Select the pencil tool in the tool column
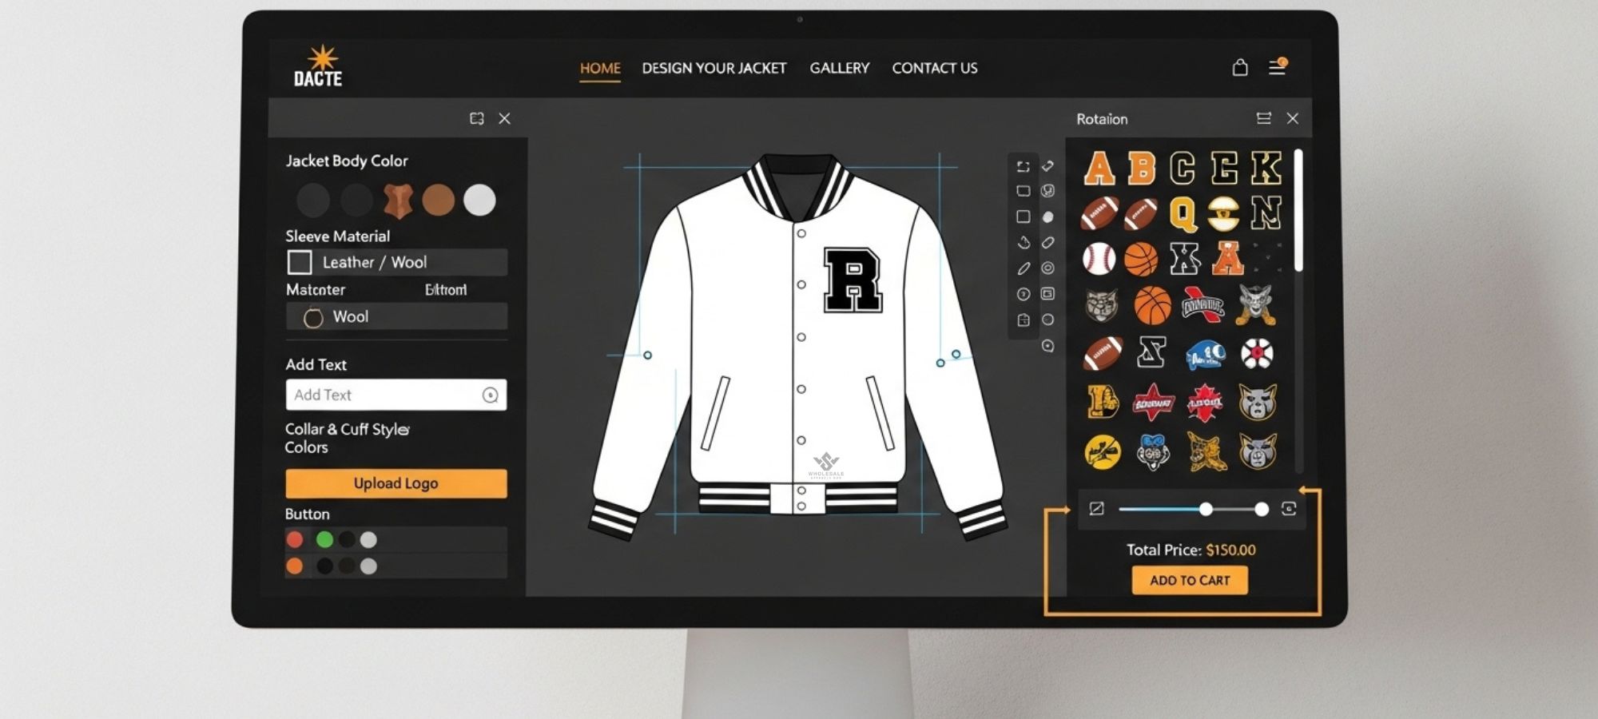Screen dimensions: 1598x719 point(1024,268)
